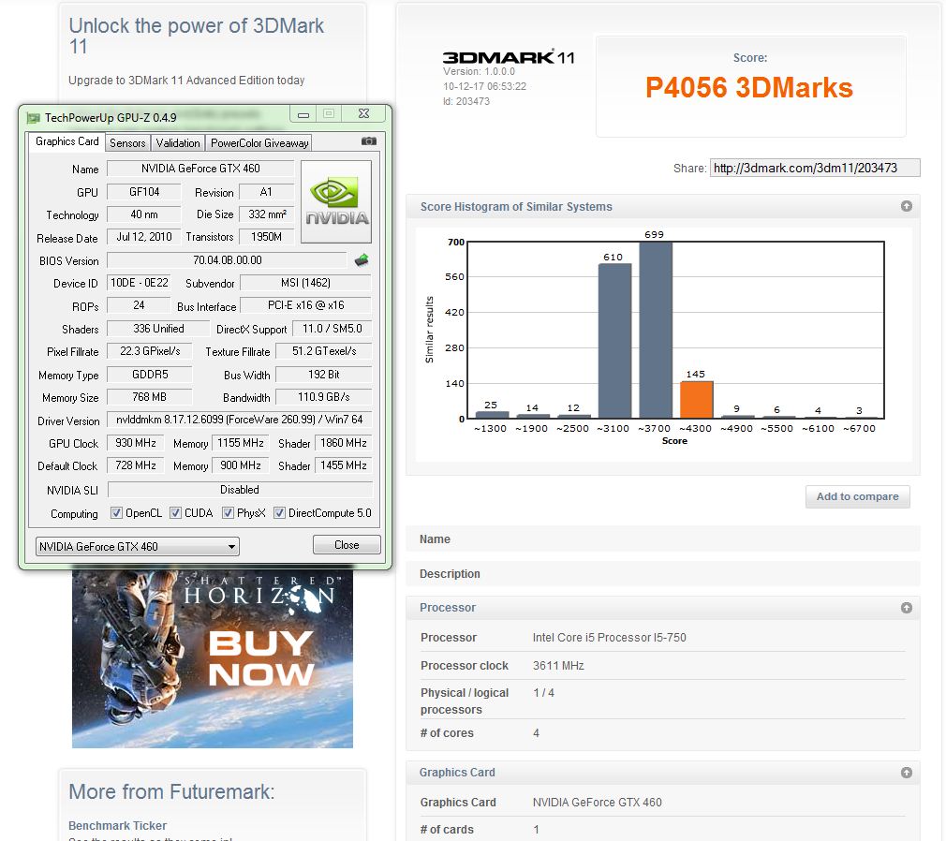Click the share URL input field

pyautogui.click(x=815, y=168)
